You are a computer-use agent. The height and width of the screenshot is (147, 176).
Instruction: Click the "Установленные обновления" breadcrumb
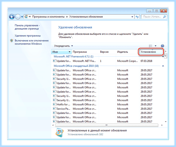click(86, 17)
